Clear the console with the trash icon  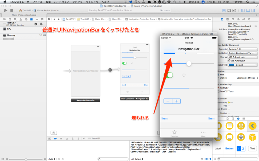click(x=201, y=159)
